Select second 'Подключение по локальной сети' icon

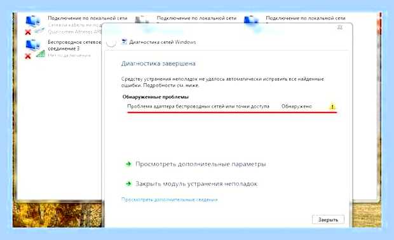click(x=142, y=19)
